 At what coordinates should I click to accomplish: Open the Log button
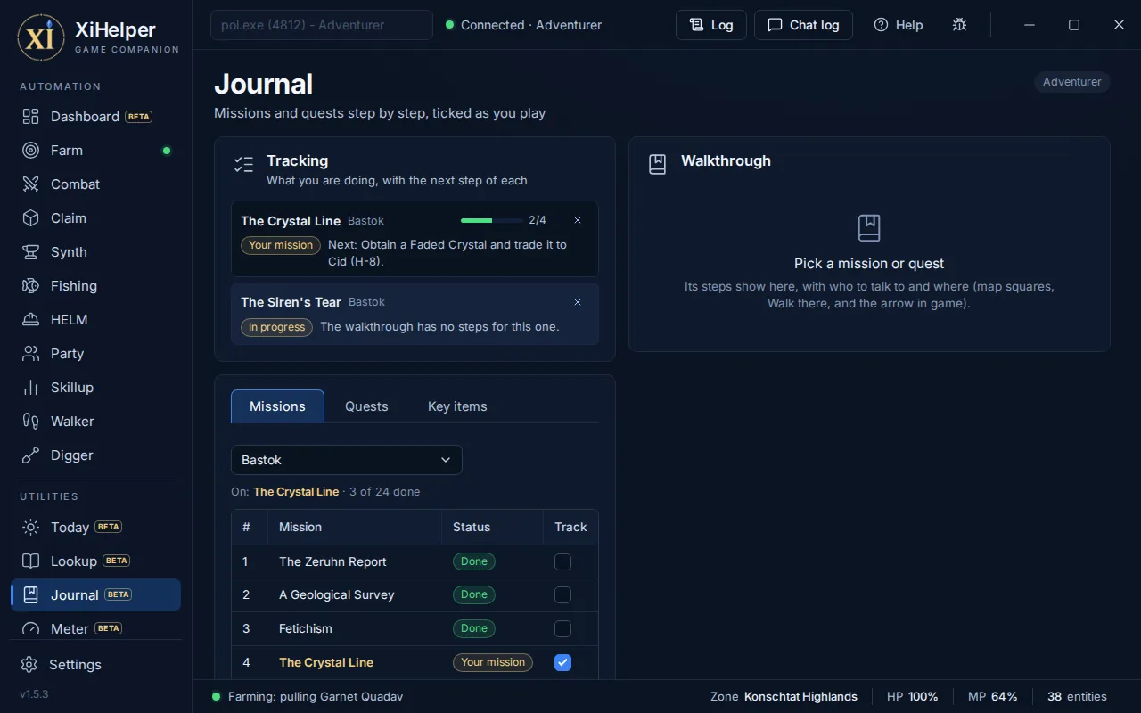click(x=711, y=25)
